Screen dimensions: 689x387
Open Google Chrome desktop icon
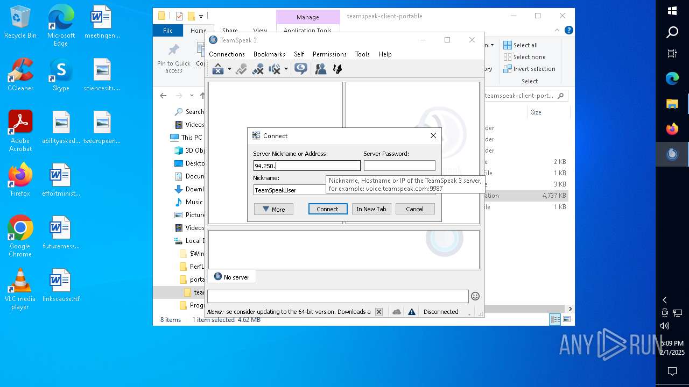pyautogui.click(x=20, y=236)
